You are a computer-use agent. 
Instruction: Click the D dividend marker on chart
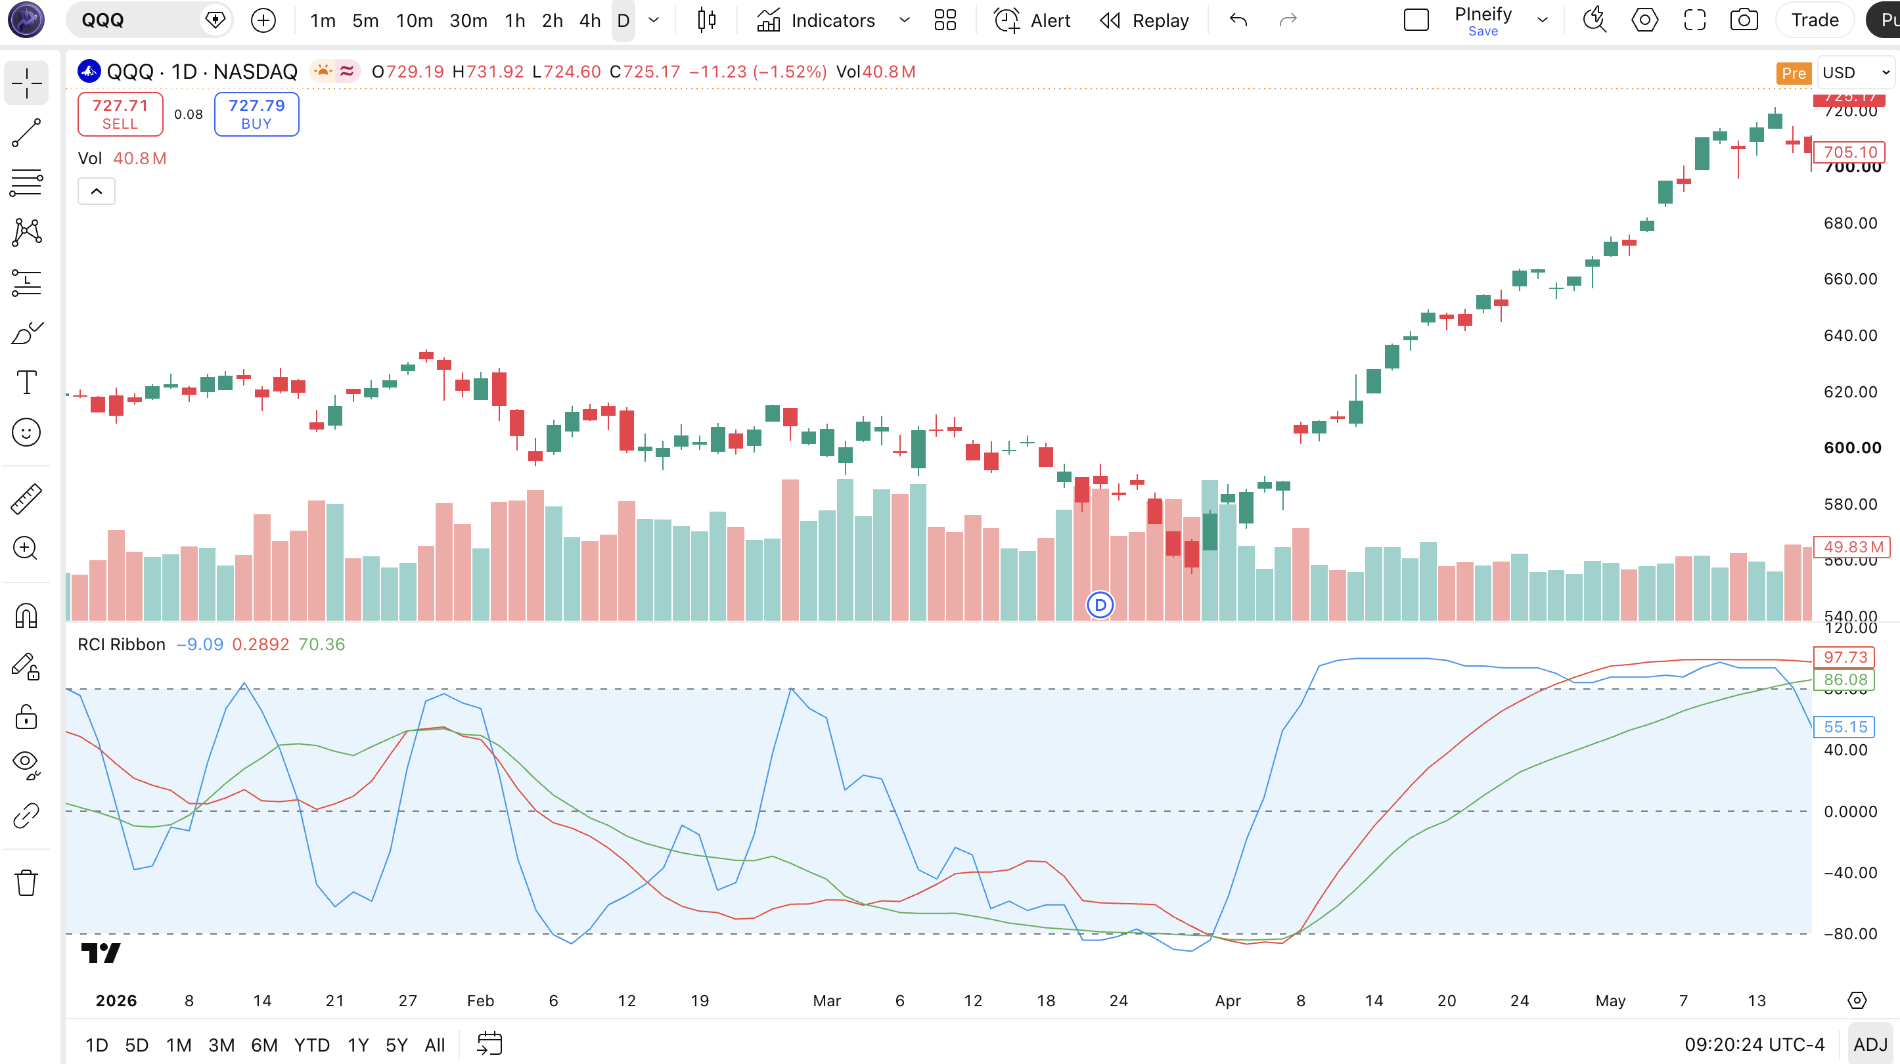point(1100,605)
